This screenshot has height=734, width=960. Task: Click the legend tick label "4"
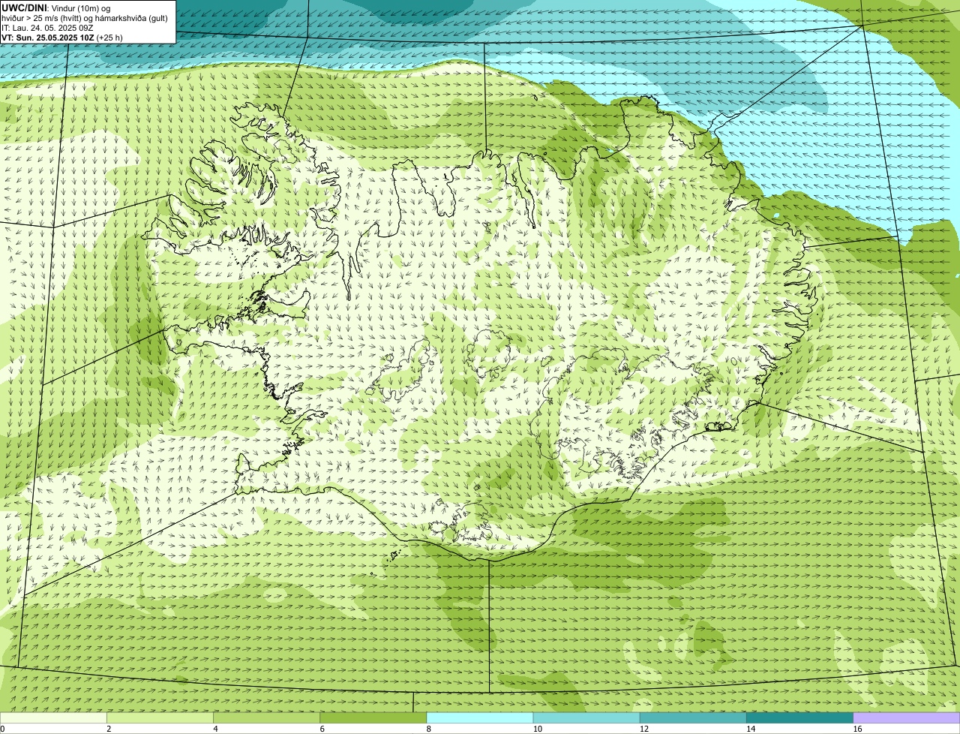click(x=215, y=729)
